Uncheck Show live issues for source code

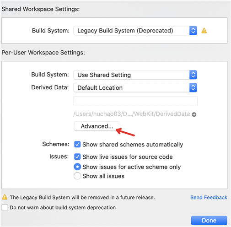point(77,157)
